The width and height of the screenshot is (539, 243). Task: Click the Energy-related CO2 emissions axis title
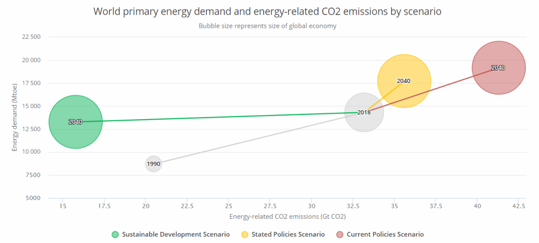pos(287,216)
